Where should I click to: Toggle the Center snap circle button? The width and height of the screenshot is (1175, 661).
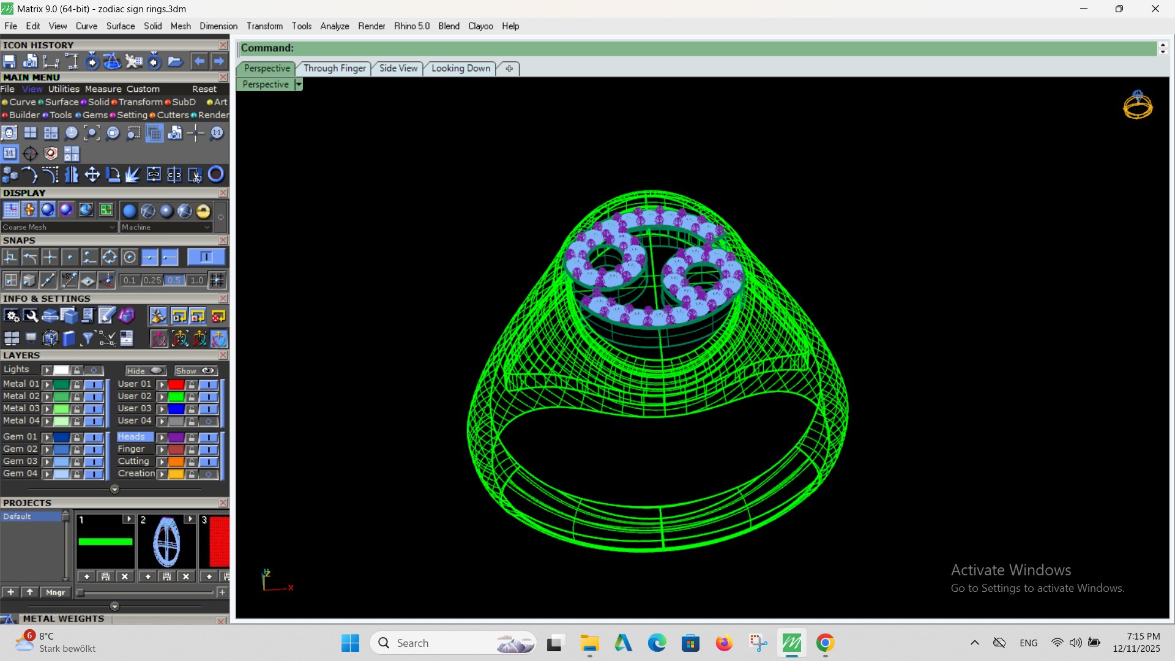tap(130, 258)
